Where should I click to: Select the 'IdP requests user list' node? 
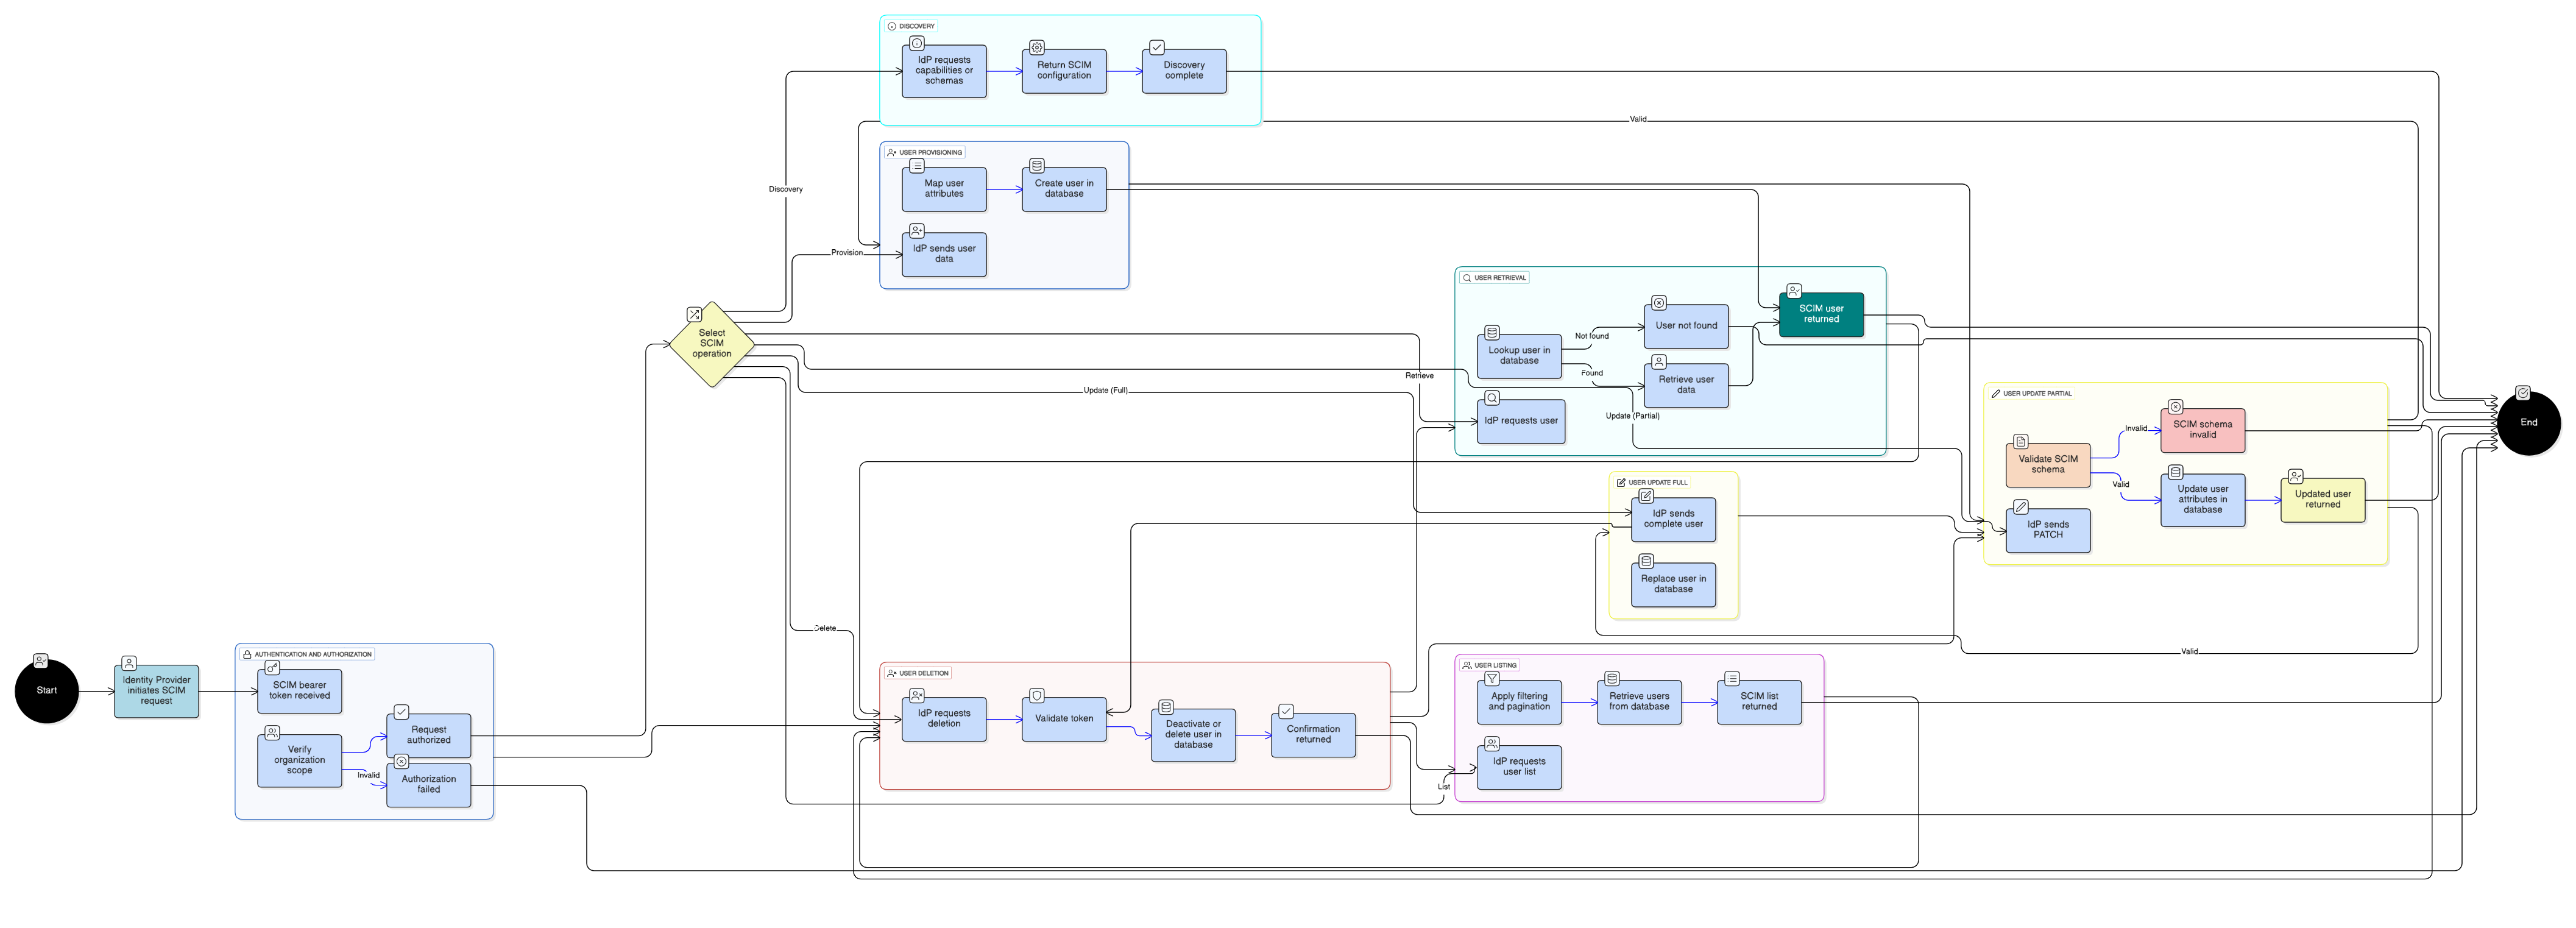1519,767
